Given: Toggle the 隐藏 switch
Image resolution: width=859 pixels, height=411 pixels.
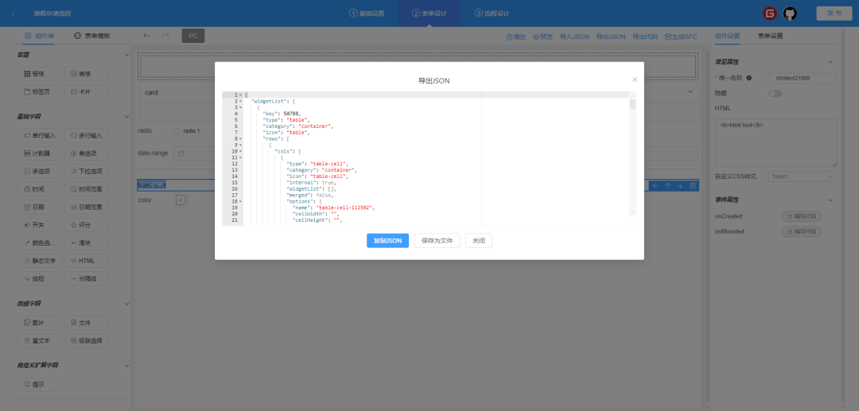Looking at the screenshot, I should tap(775, 93).
